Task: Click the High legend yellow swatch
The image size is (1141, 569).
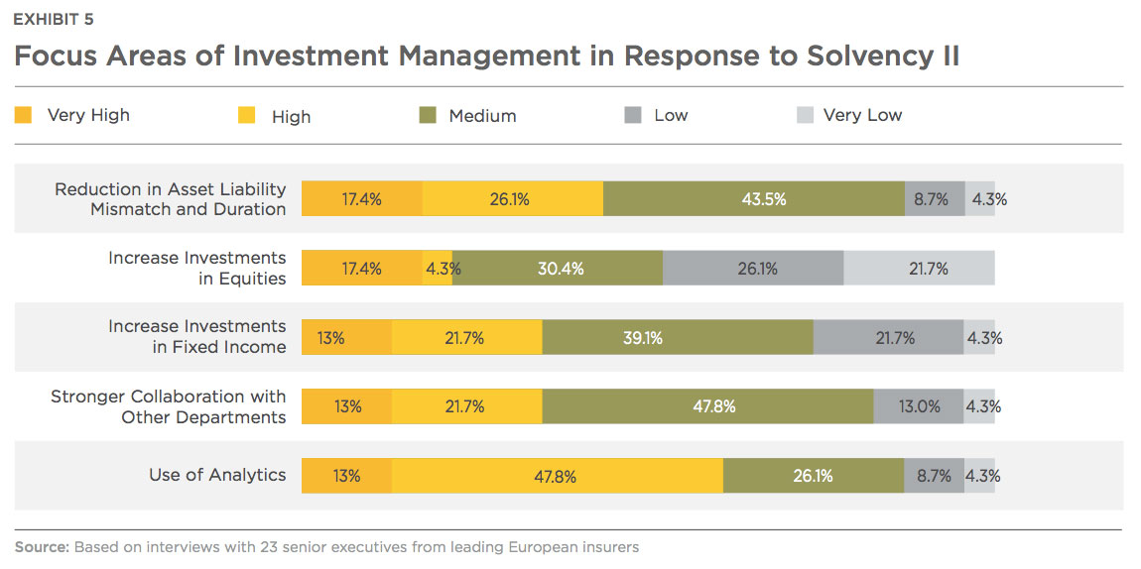Action: pos(247,115)
